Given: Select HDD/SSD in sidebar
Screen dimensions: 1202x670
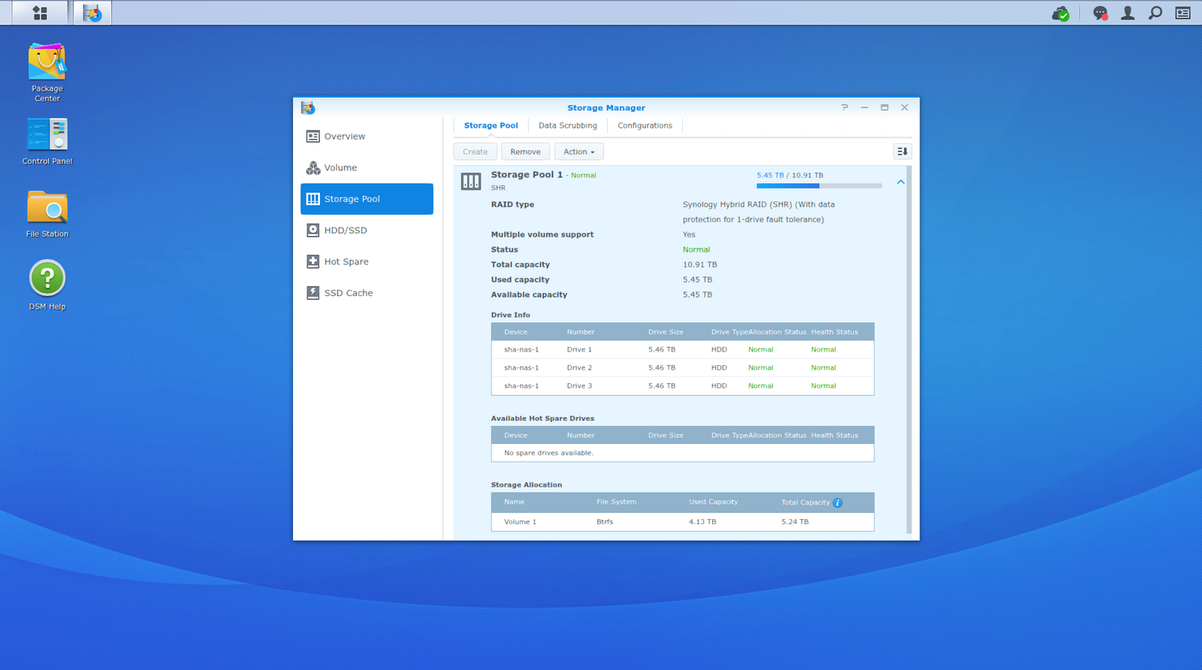Looking at the screenshot, I should (367, 231).
